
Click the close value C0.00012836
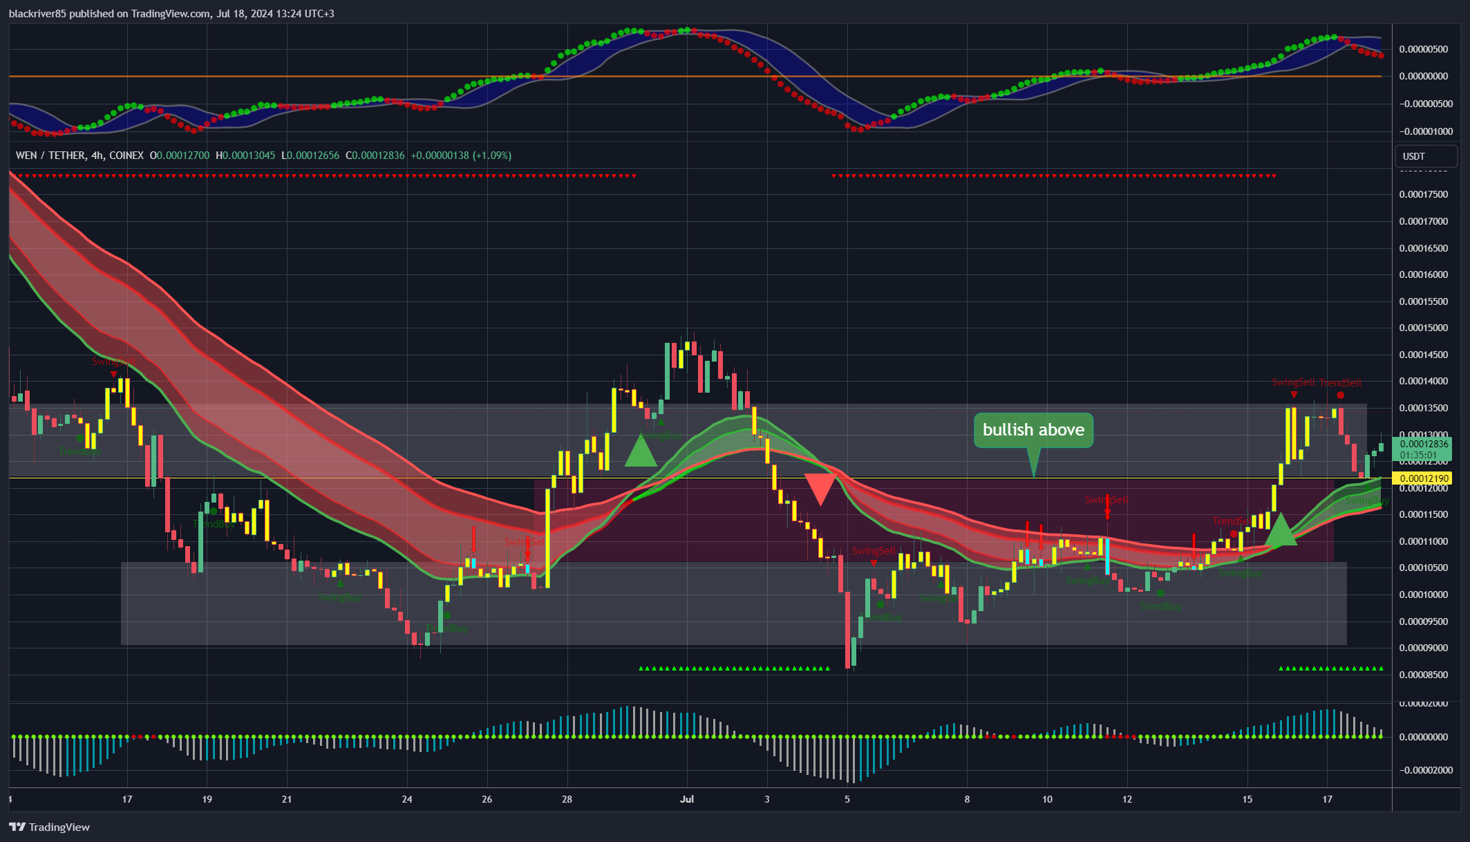point(375,156)
